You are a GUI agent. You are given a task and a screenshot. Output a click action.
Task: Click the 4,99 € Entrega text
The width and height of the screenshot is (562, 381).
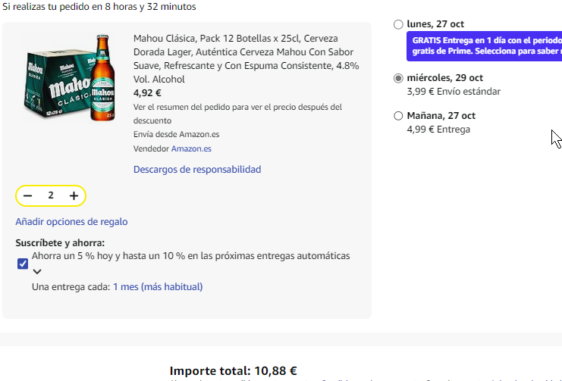438,130
